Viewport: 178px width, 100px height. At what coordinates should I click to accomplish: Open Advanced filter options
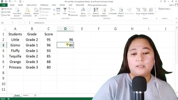click(x=73, y=15)
